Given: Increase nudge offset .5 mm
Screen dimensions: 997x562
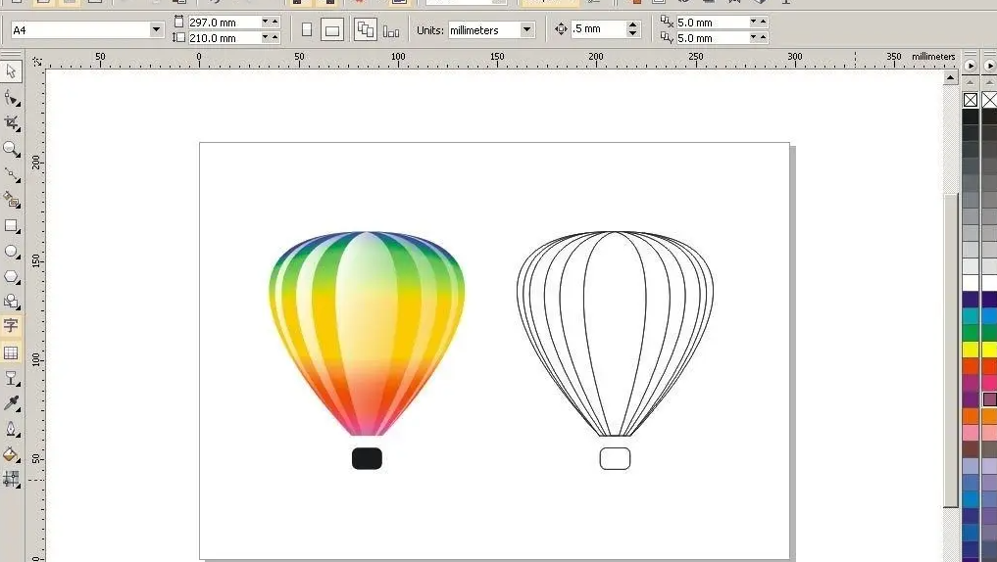Looking at the screenshot, I should [632, 24].
